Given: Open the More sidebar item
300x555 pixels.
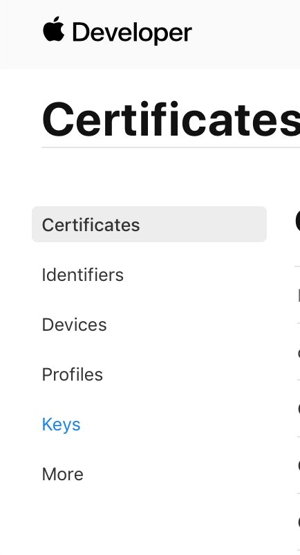Looking at the screenshot, I should tap(62, 474).
